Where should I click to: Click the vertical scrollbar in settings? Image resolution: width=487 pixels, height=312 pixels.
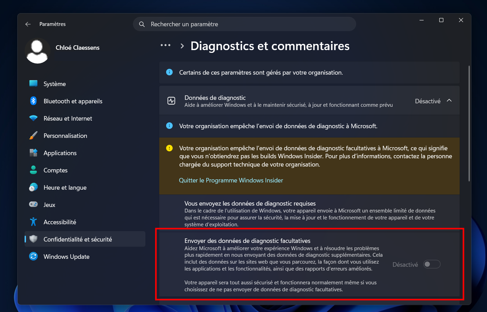pyautogui.click(x=469, y=123)
